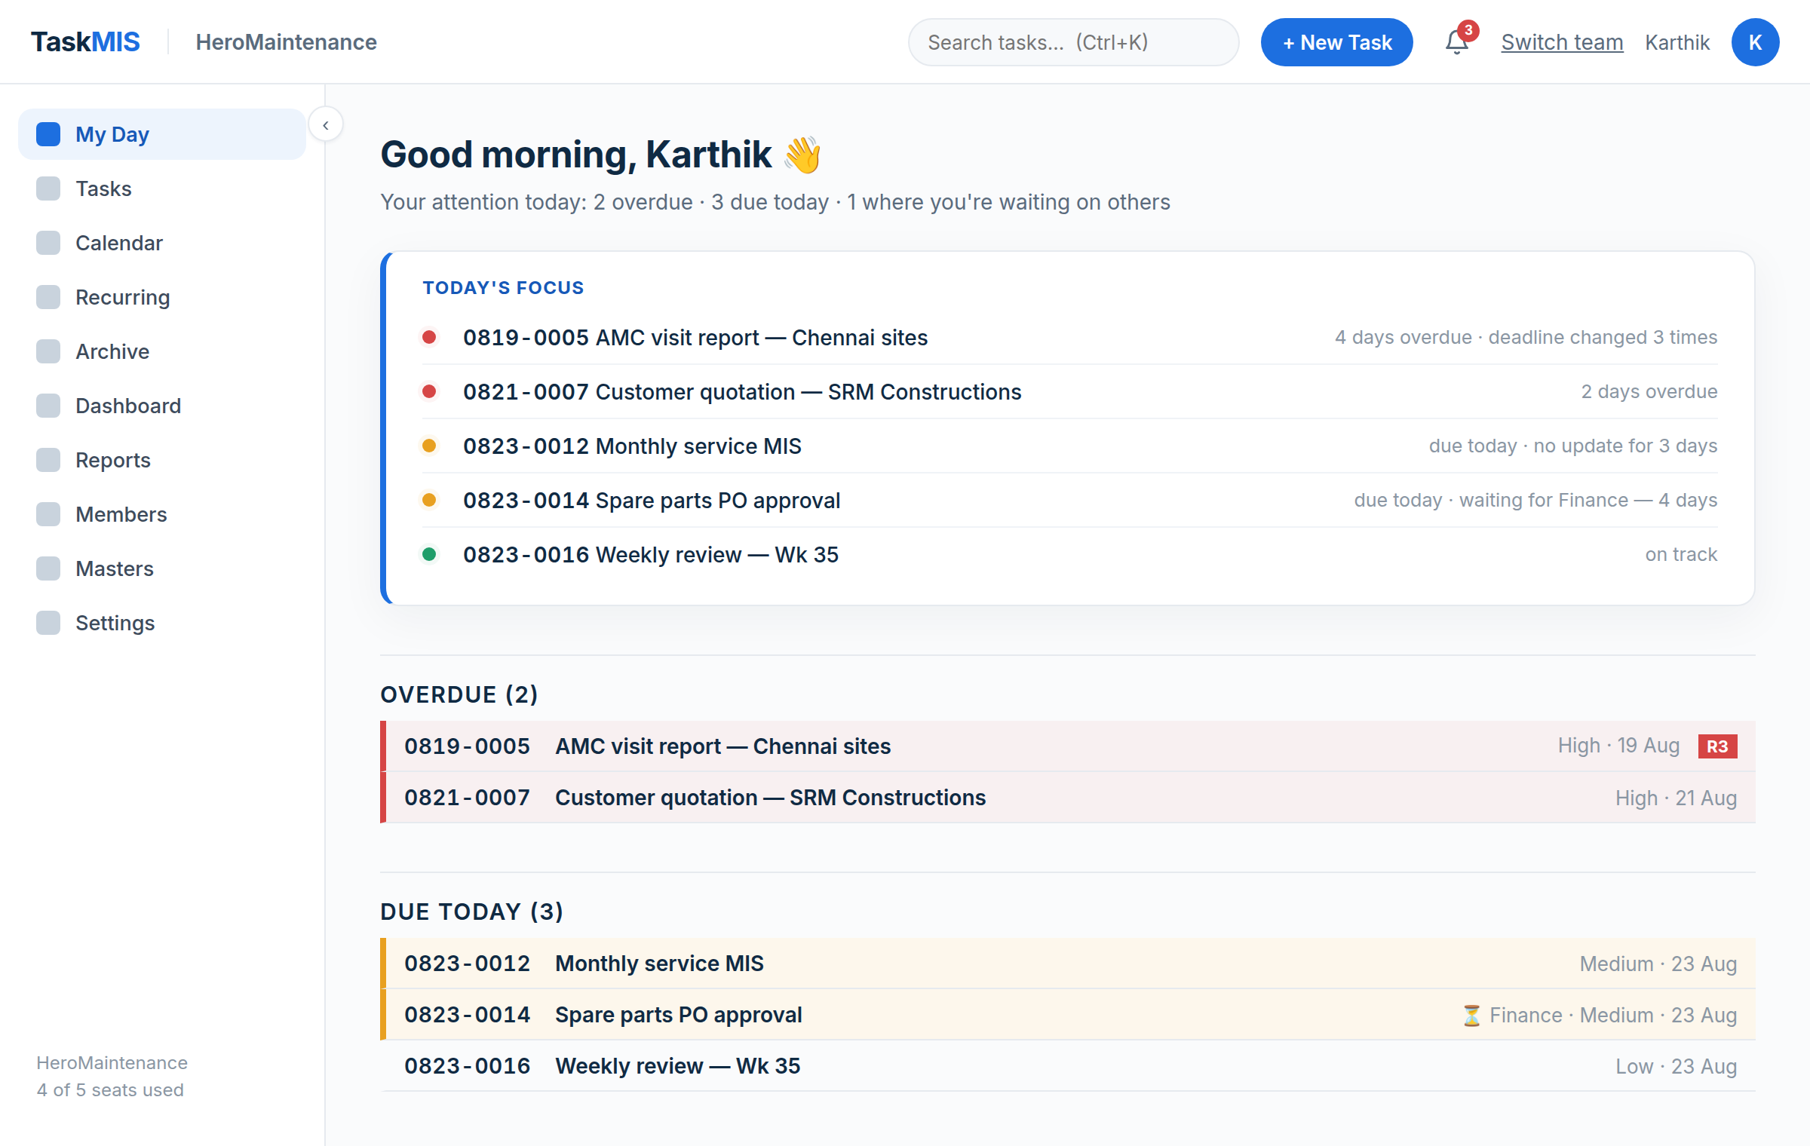Viewport: 1810px width, 1146px height.
Task: Open due today row Weekly review — Wk 35
Action: tap(1068, 1065)
